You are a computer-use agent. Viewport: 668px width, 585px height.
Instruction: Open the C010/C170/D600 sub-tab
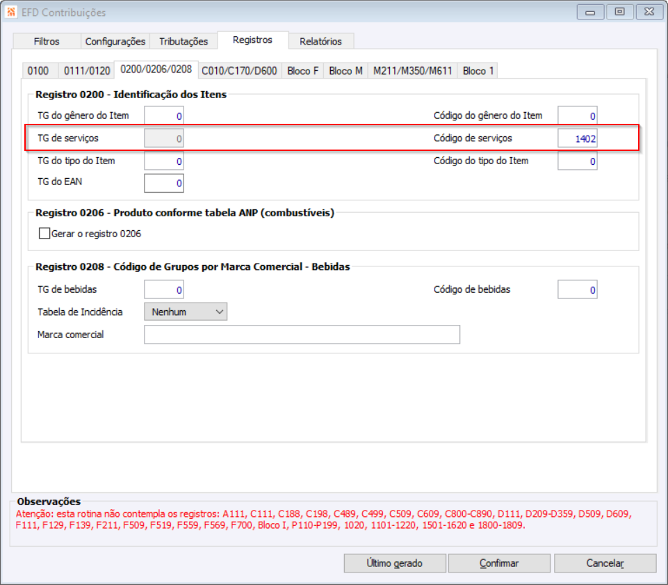point(239,71)
